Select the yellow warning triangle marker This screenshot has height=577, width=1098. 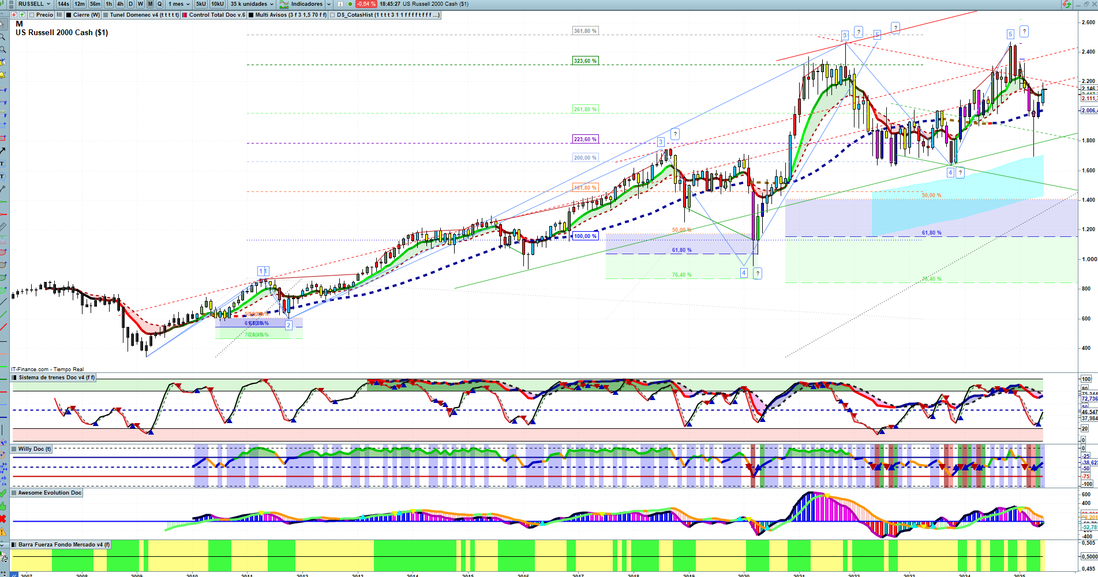(x=3, y=531)
